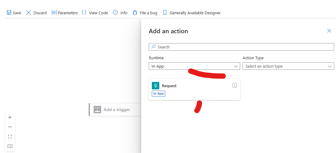Open the Runtime In-App dropdown
The width and height of the screenshot is (336, 153).
tap(194, 66)
